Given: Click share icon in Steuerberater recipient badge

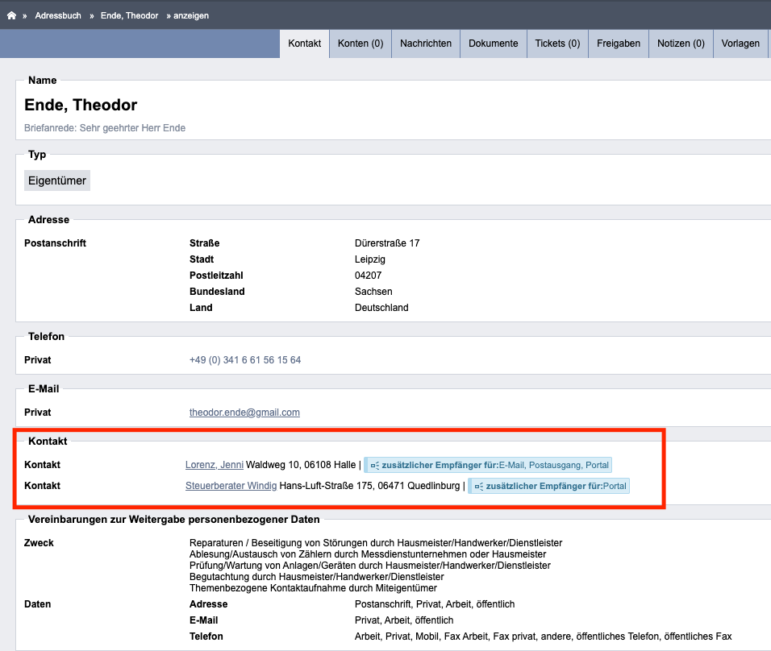Looking at the screenshot, I should coord(479,487).
